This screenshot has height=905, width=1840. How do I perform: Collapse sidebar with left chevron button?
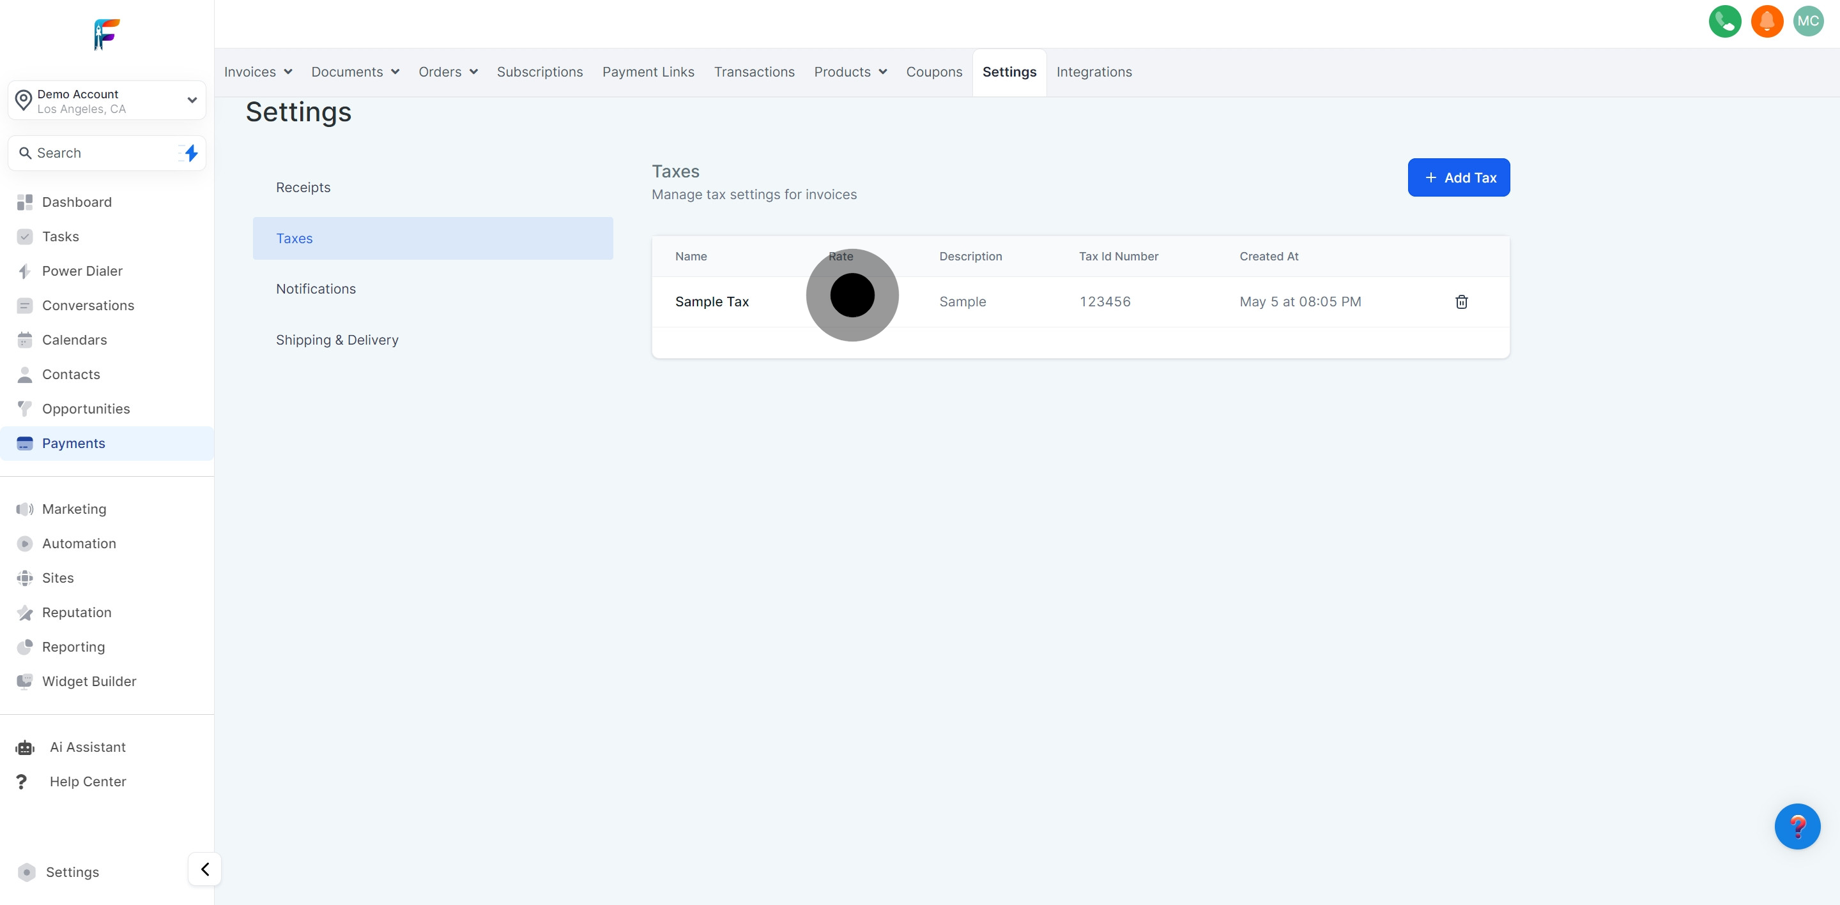tap(205, 869)
